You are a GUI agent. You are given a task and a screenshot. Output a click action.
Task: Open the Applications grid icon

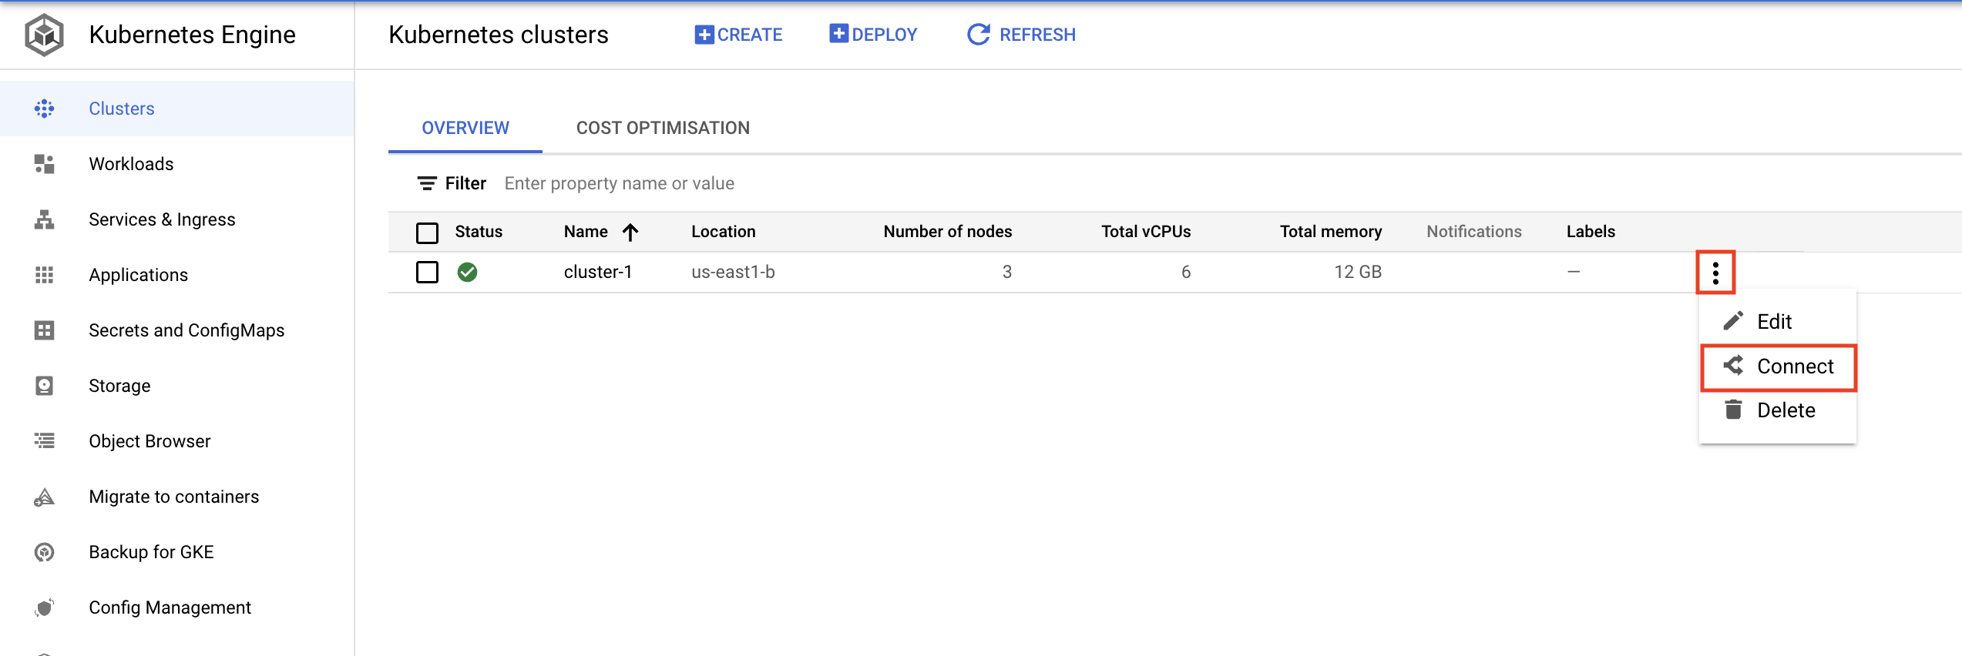(x=44, y=275)
